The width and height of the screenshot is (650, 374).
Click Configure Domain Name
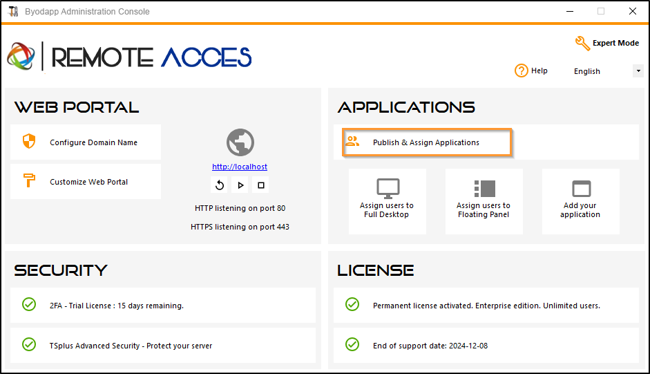(x=86, y=142)
